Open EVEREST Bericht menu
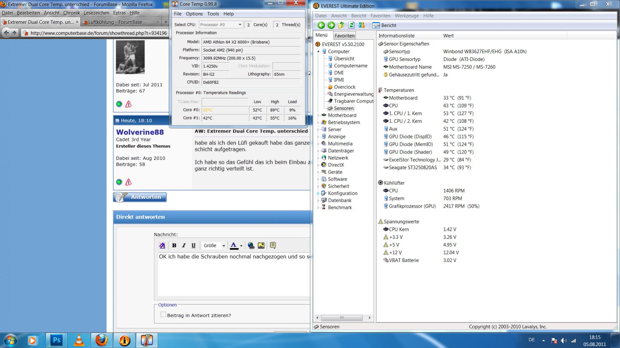 pos(359,15)
